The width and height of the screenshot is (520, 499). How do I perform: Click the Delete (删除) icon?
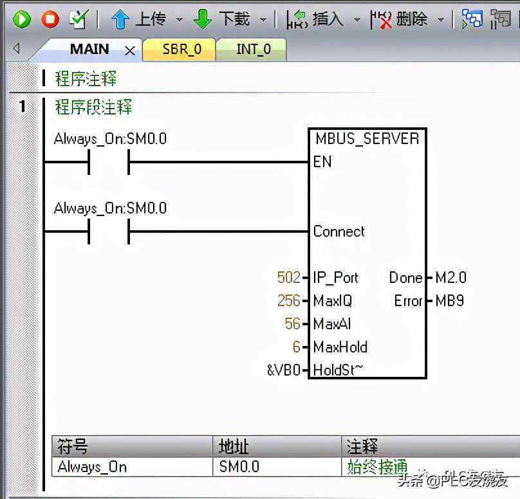pos(381,19)
